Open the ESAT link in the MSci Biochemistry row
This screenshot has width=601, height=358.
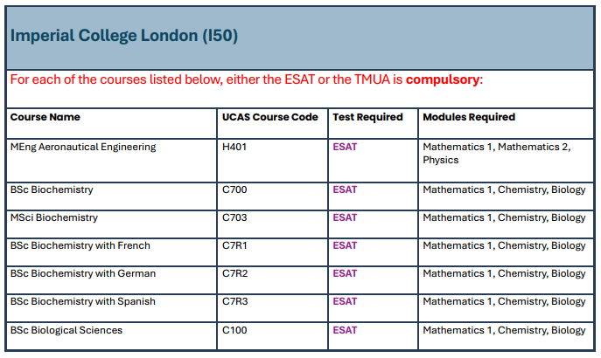(345, 217)
